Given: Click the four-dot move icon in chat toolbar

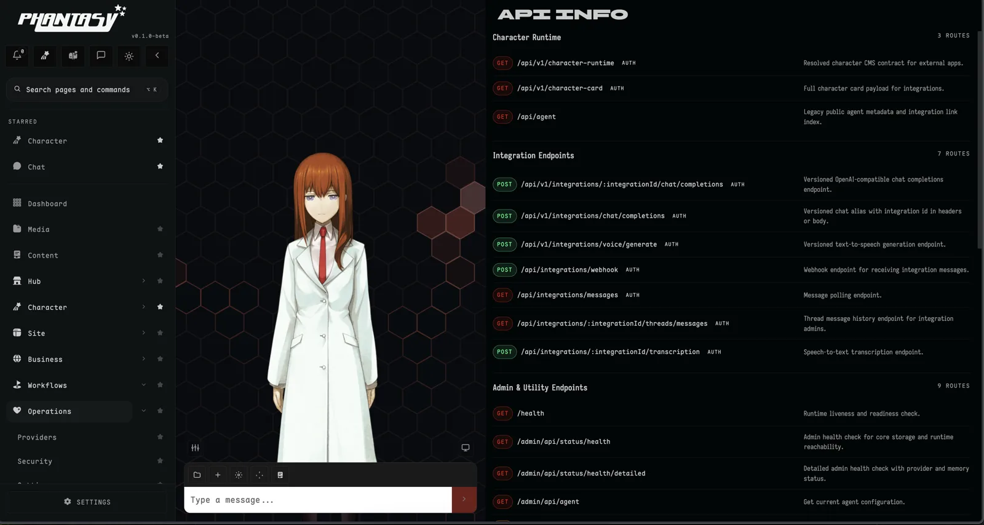Looking at the screenshot, I should pyautogui.click(x=260, y=475).
